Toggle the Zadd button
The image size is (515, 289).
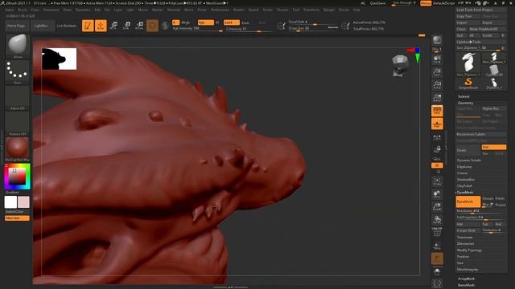point(232,22)
